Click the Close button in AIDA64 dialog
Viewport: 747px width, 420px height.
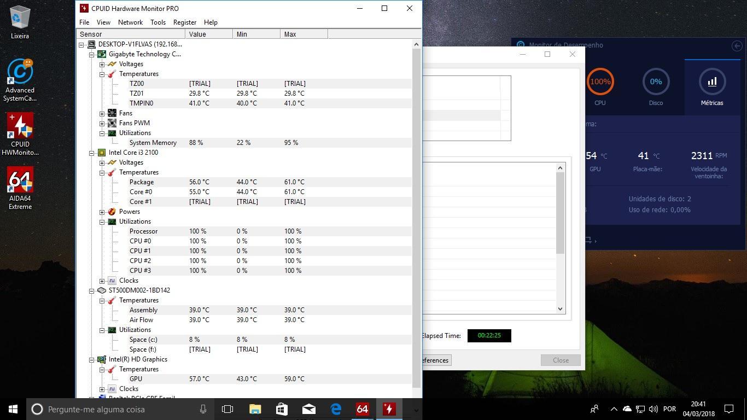561,360
